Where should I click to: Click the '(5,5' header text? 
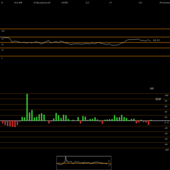pos(87,3)
